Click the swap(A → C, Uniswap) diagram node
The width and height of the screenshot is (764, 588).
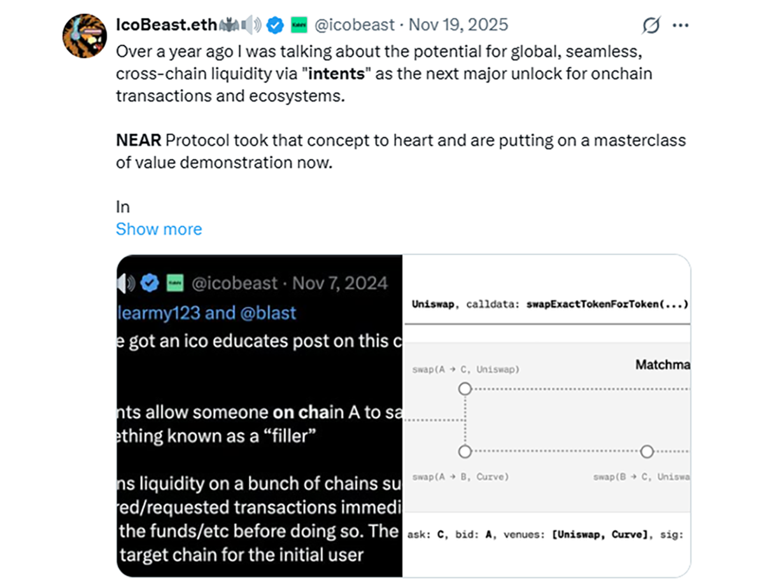coord(465,388)
